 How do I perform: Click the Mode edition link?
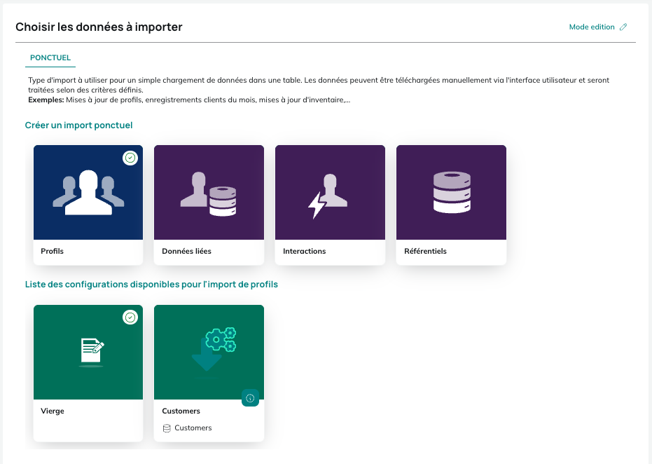592,27
